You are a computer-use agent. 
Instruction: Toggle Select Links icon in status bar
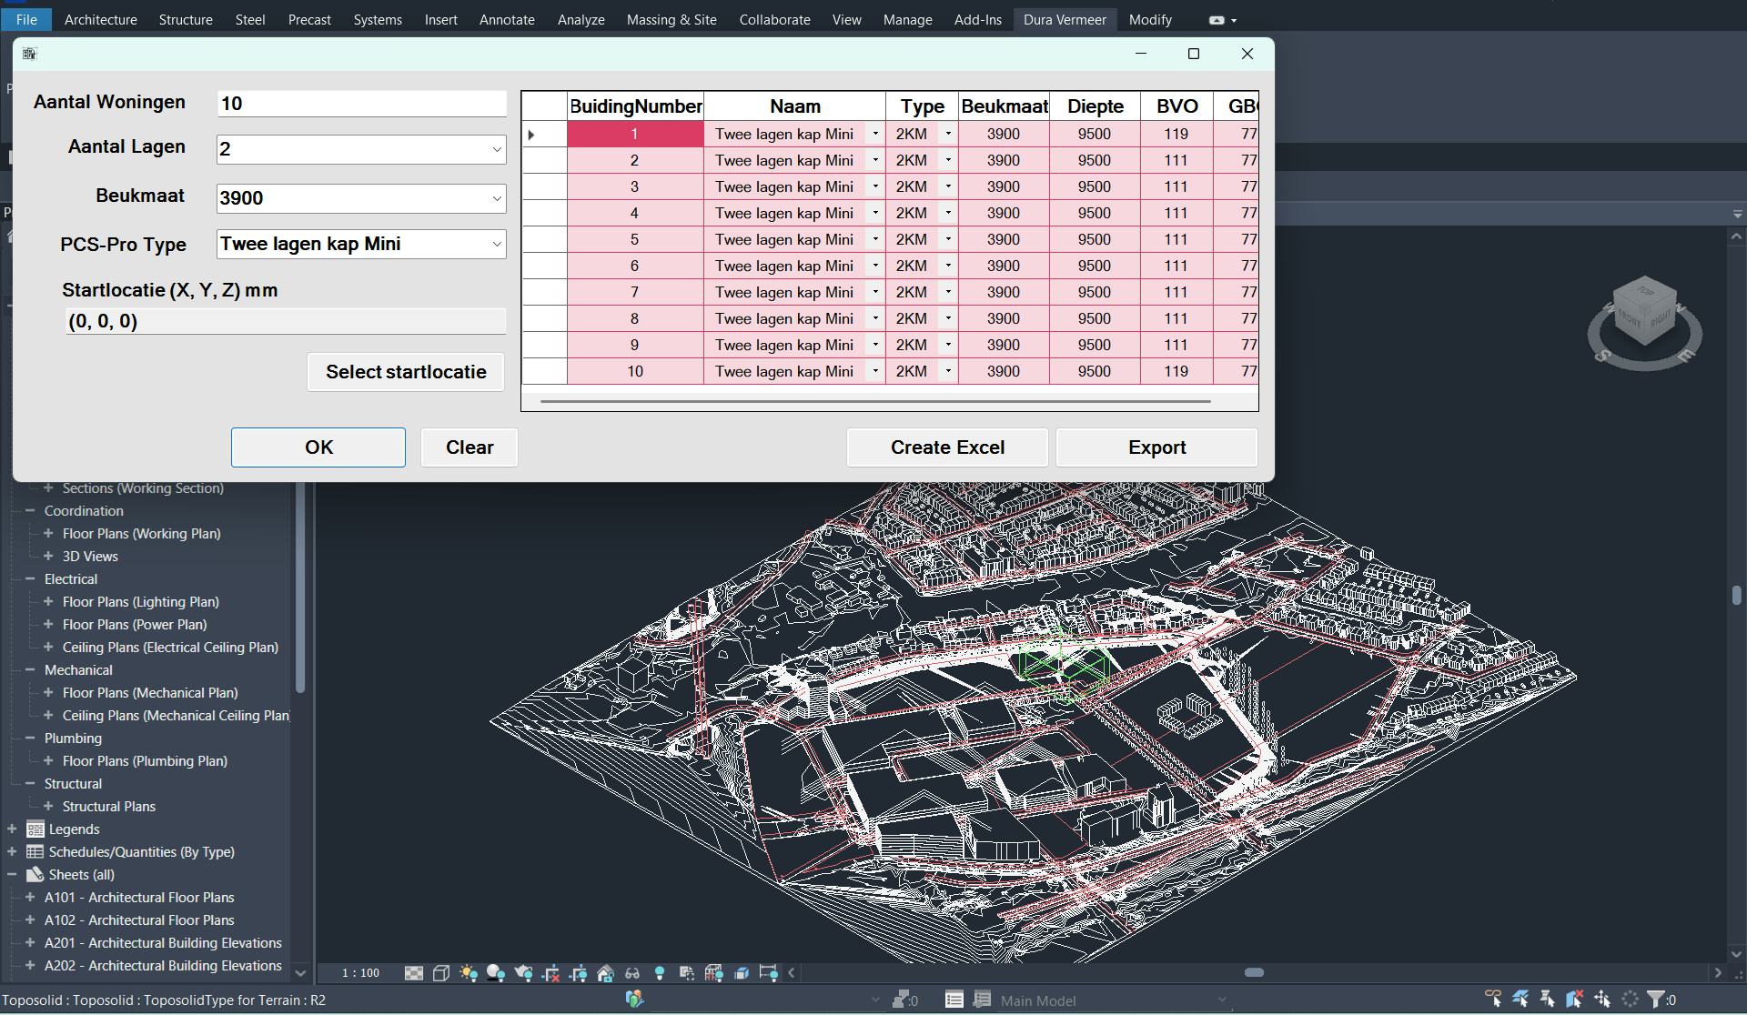(x=1493, y=1000)
